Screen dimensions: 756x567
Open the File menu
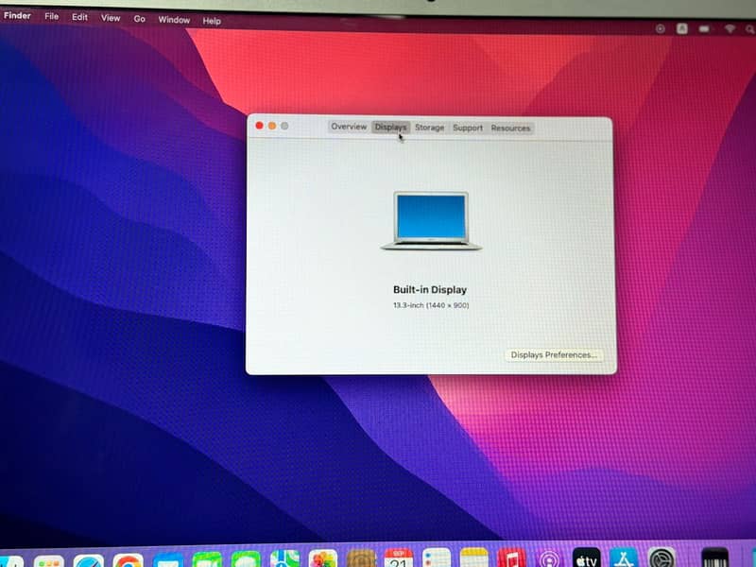point(51,17)
